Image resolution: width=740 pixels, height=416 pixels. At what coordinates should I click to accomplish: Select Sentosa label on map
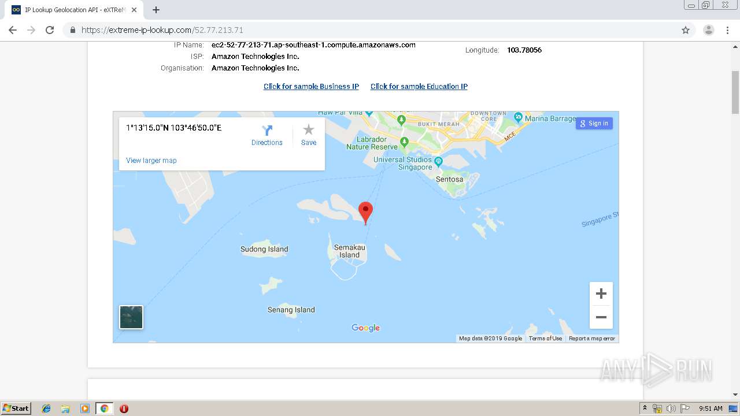coord(450,179)
